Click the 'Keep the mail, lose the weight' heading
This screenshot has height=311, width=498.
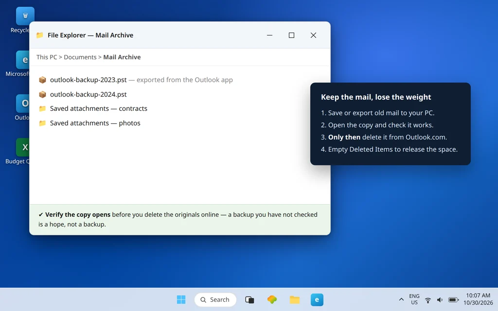[376, 97]
